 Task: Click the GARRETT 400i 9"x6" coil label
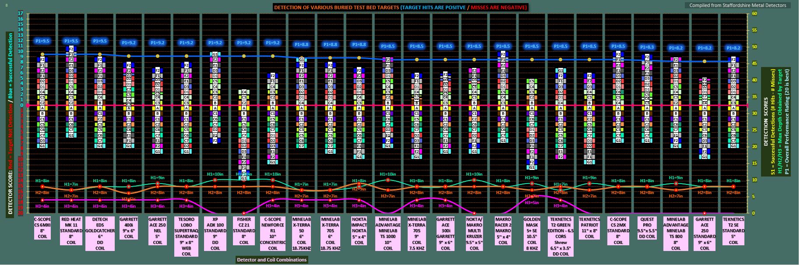(x=129, y=228)
